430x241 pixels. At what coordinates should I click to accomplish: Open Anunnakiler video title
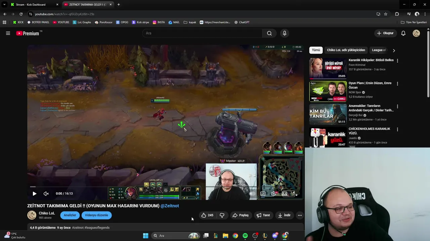pyautogui.click(x=371, y=108)
